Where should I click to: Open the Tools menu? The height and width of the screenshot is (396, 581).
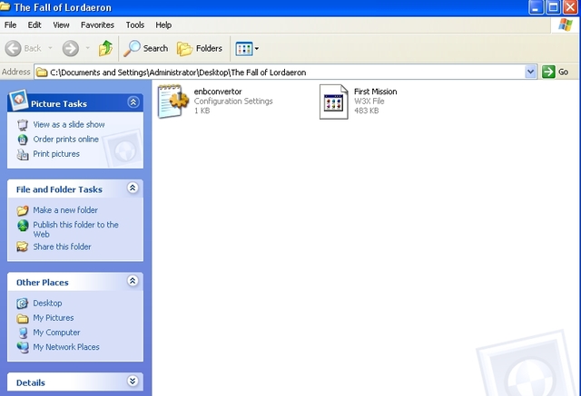coord(135,25)
